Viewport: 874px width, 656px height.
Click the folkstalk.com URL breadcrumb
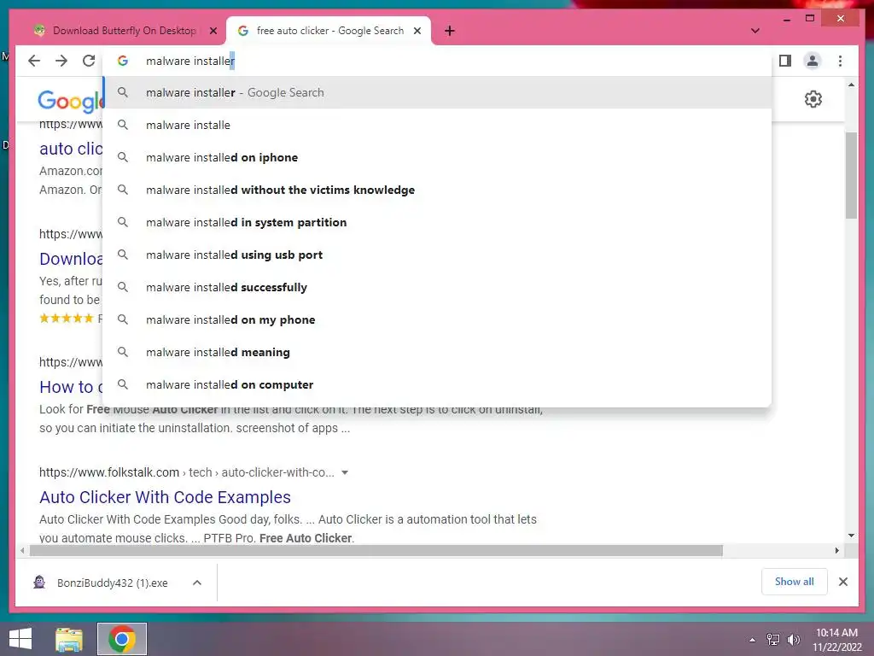point(187,472)
